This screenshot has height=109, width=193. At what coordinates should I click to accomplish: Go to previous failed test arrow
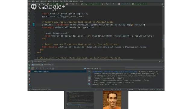pos(47,68)
